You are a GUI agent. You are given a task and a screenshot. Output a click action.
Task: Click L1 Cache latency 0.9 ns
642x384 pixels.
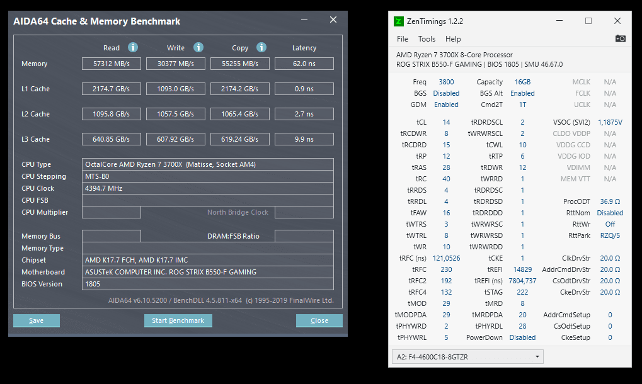coord(304,89)
